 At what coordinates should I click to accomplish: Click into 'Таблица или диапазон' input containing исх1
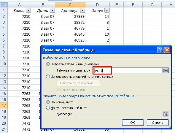tap(128, 70)
